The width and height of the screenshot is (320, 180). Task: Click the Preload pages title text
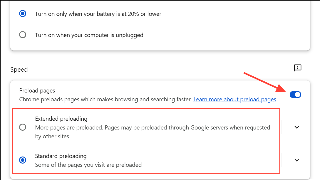pyautogui.click(x=37, y=91)
